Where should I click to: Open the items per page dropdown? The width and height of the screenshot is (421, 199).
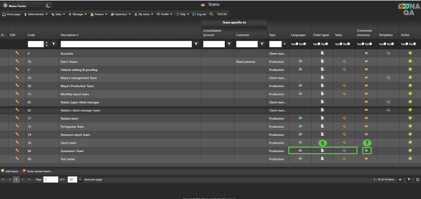80,179
